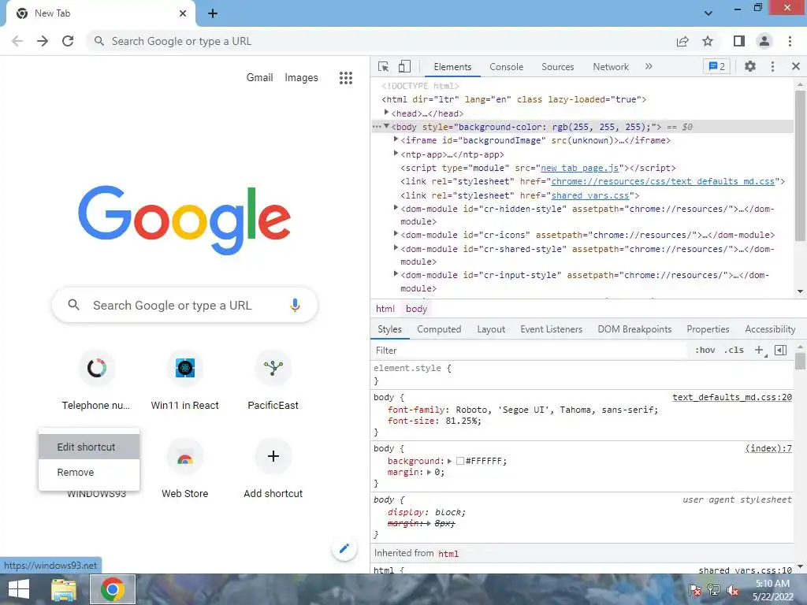This screenshot has width=807, height=605.
Task: Activate the DevTools inspect element picker
Action: click(384, 67)
